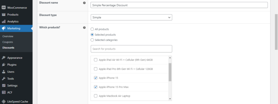This screenshot has width=278, height=104.
Task: Go to the Coupons submenu
Action: pyautogui.click(x=8, y=42)
